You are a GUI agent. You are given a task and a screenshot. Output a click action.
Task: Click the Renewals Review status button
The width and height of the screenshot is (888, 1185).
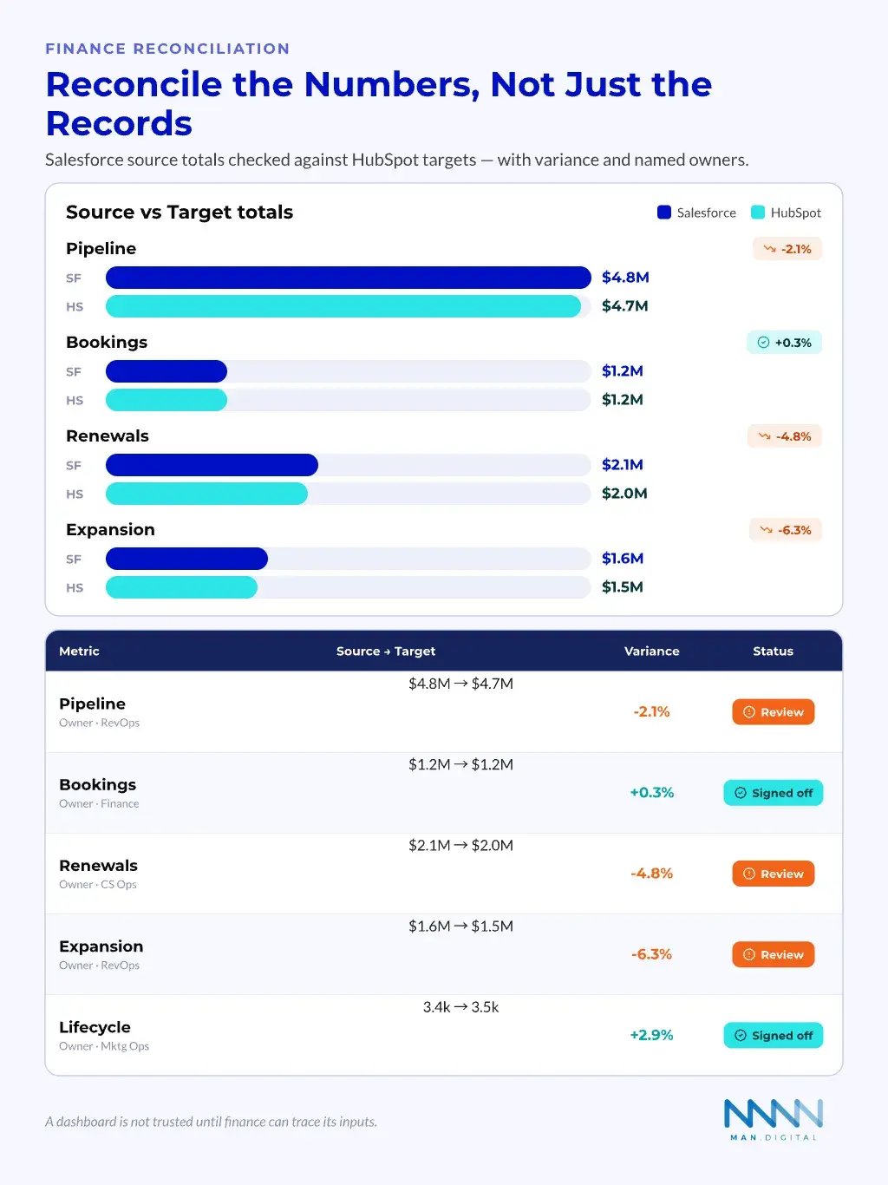[x=774, y=874]
